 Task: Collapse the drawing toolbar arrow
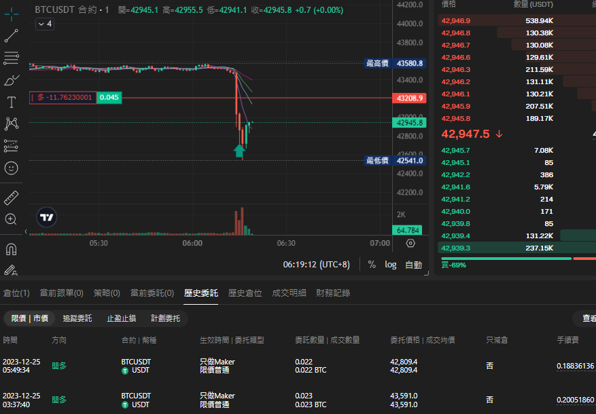tap(26, 231)
